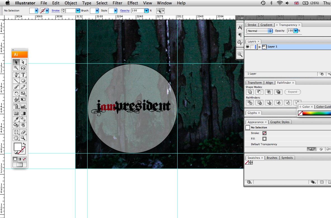
Task: Switch to the Graphic Styles tab
Action: (x=280, y=122)
